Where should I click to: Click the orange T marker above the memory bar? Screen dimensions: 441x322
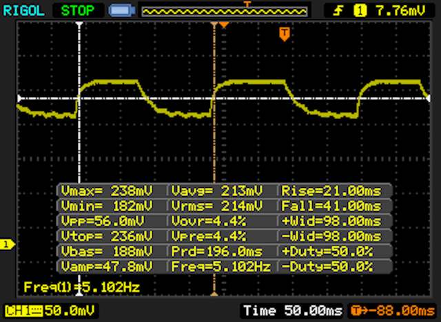pyautogui.click(x=247, y=3)
